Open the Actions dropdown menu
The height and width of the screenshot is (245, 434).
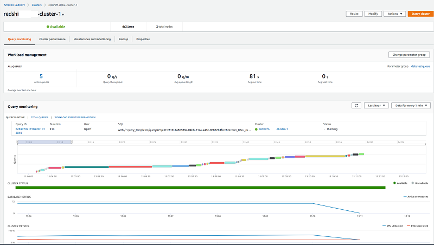coord(395,14)
